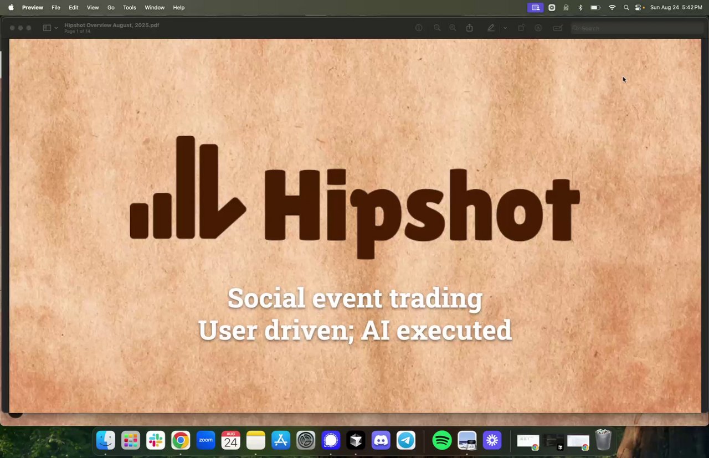This screenshot has width=709, height=458.
Task: Open the View menu
Action: click(x=93, y=7)
